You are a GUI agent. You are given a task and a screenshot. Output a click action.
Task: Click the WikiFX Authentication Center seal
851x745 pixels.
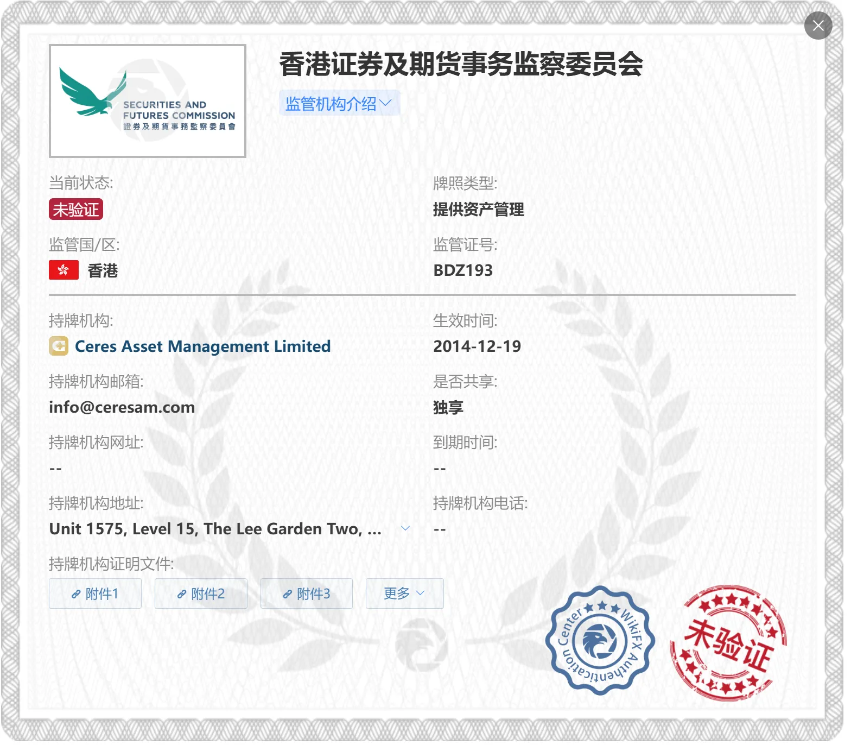(600, 640)
